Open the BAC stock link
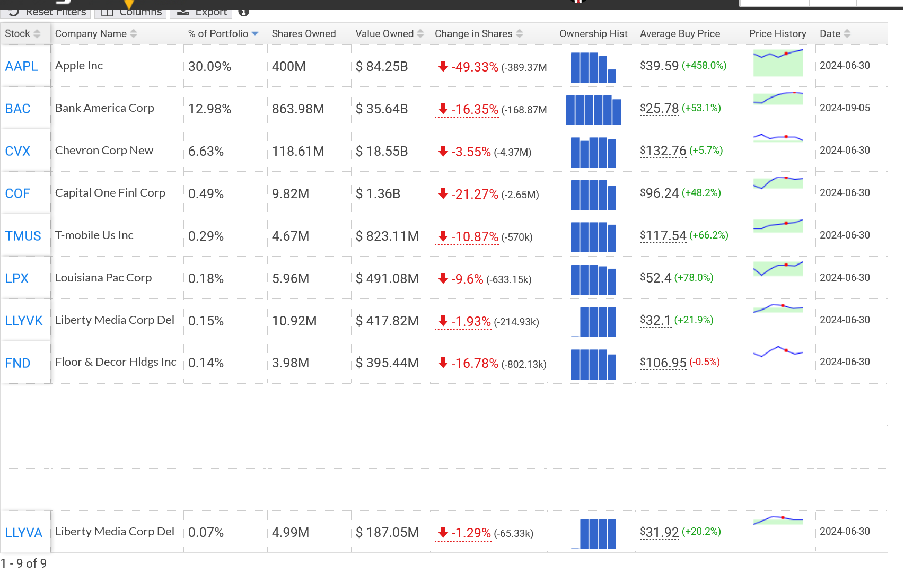 click(17, 109)
